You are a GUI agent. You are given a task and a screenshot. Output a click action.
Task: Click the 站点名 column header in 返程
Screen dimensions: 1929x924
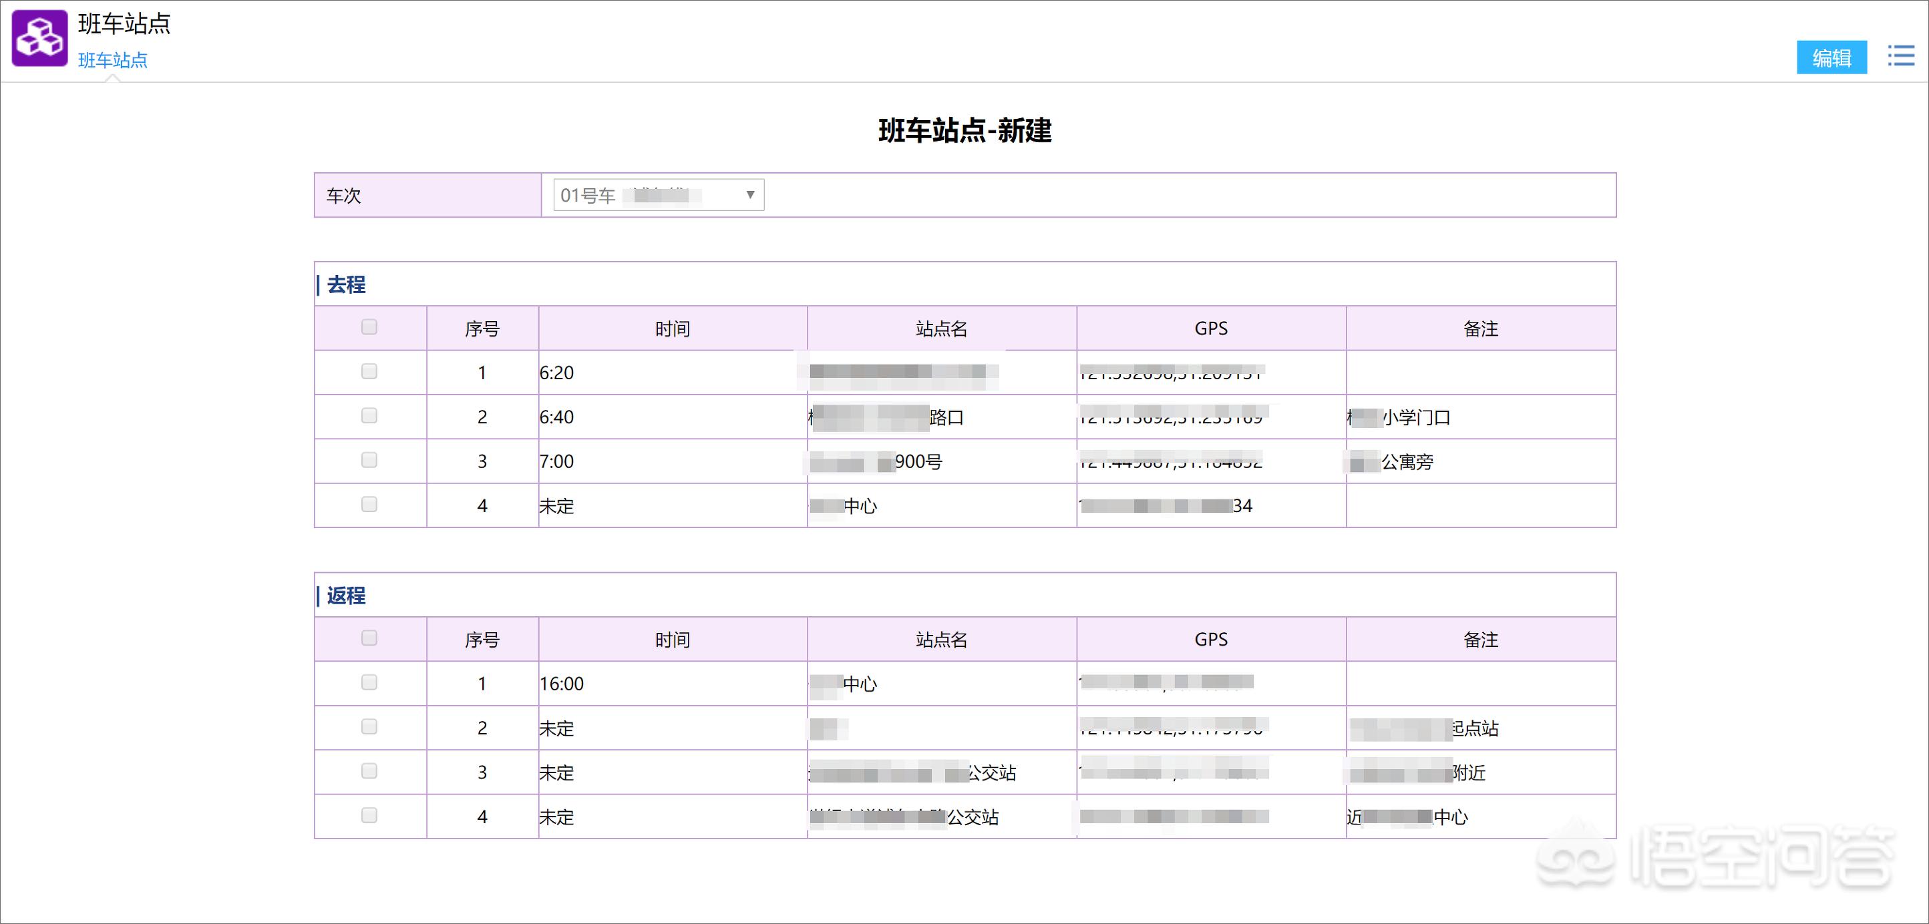tap(941, 640)
